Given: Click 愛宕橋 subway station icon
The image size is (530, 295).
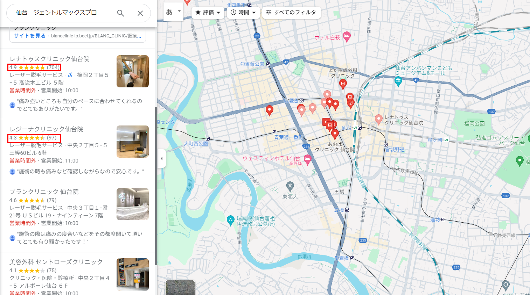Looking at the screenshot, I should pos(352,258).
